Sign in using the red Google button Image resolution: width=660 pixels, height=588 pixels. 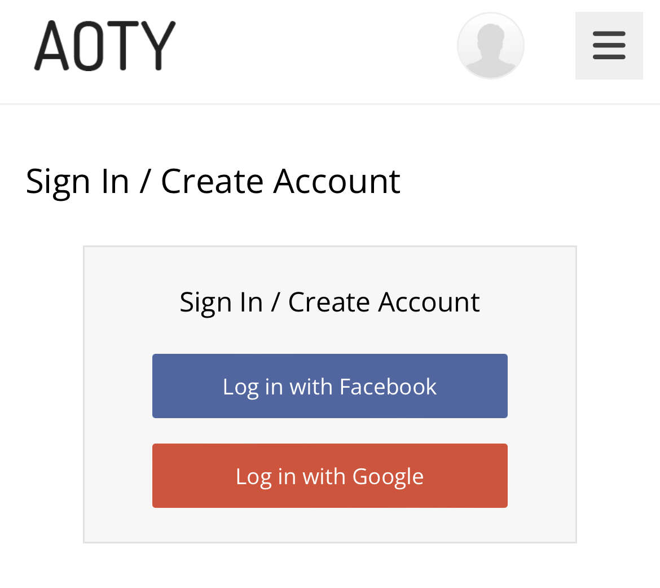[329, 476]
